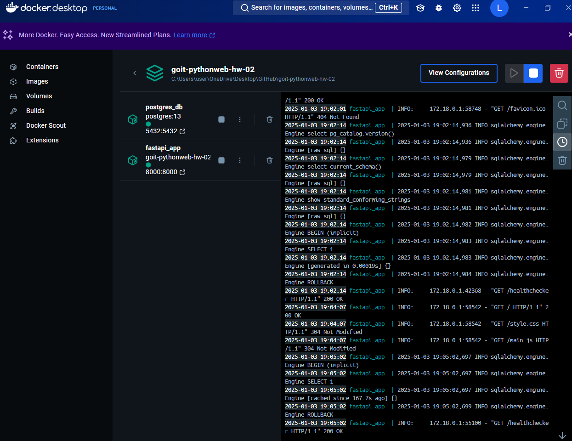
Task: Open postgres_db container cube icon
Action: (x=133, y=119)
